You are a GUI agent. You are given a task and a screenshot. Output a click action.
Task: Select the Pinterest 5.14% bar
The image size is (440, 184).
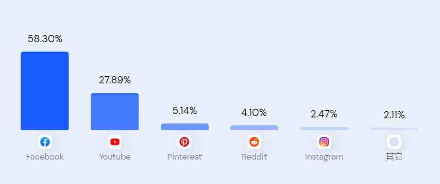(x=185, y=126)
